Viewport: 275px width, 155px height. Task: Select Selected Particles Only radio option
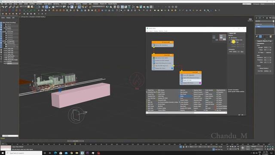tap(229, 40)
